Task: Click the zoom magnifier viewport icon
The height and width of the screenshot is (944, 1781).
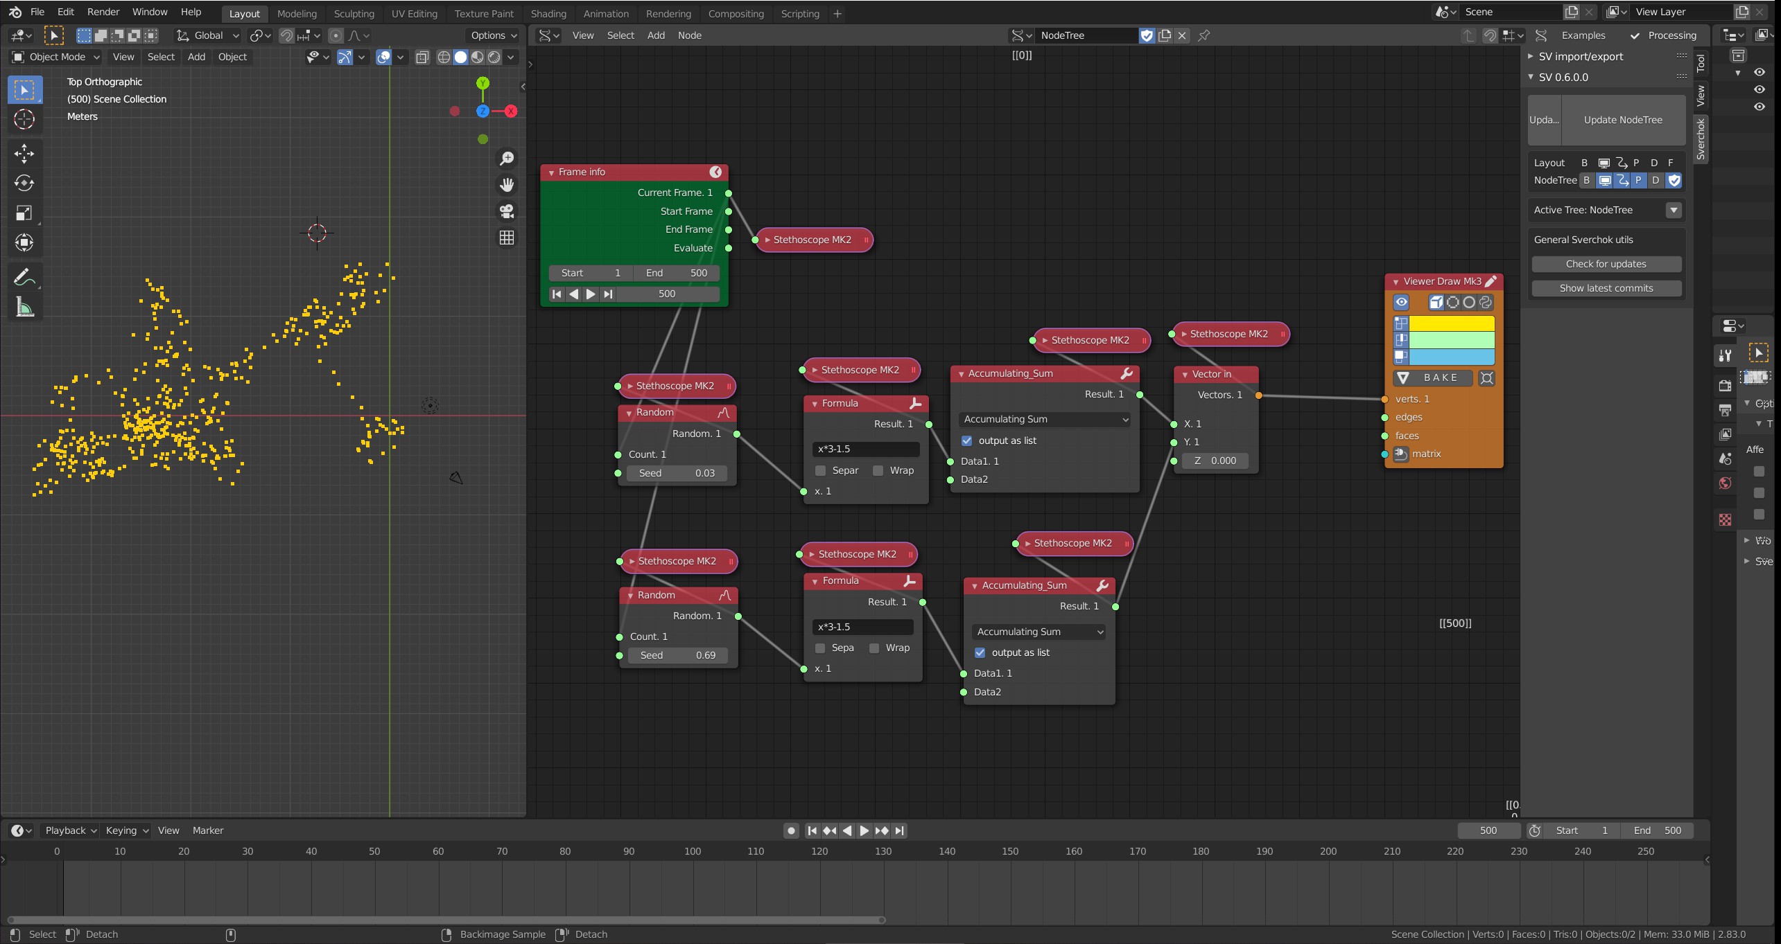Action: [507, 159]
